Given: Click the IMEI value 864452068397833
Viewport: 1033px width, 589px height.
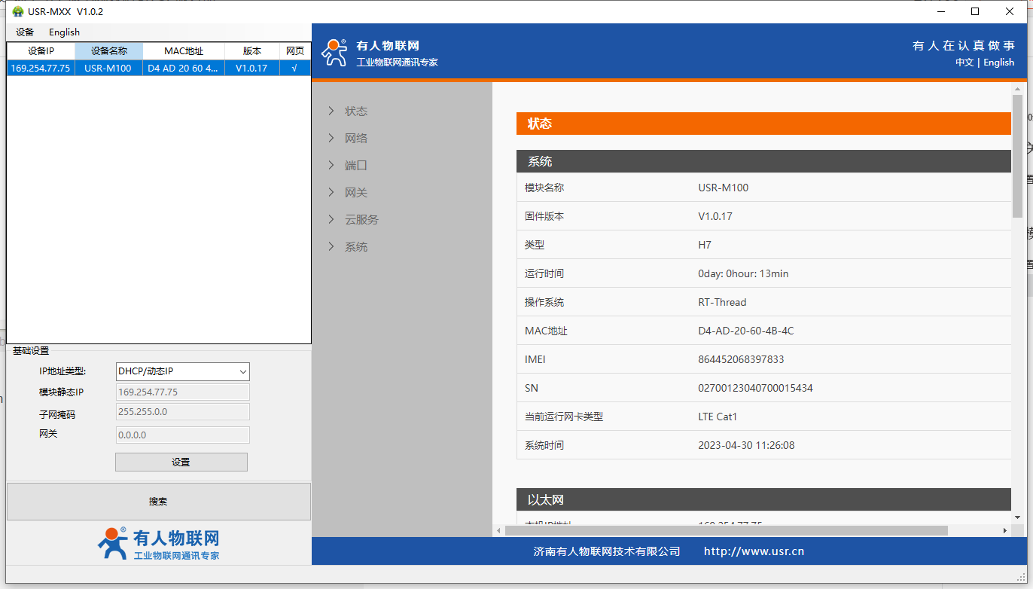Looking at the screenshot, I should [x=741, y=359].
